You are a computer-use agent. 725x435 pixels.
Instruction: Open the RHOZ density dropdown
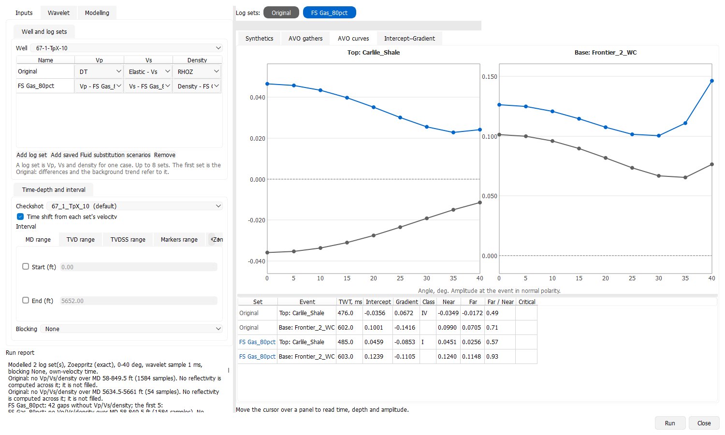[198, 72]
